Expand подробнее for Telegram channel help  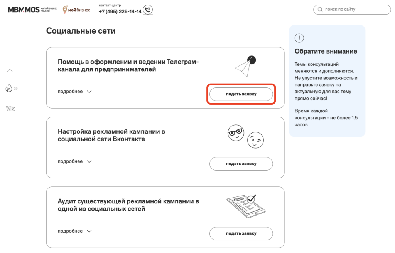coord(74,92)
